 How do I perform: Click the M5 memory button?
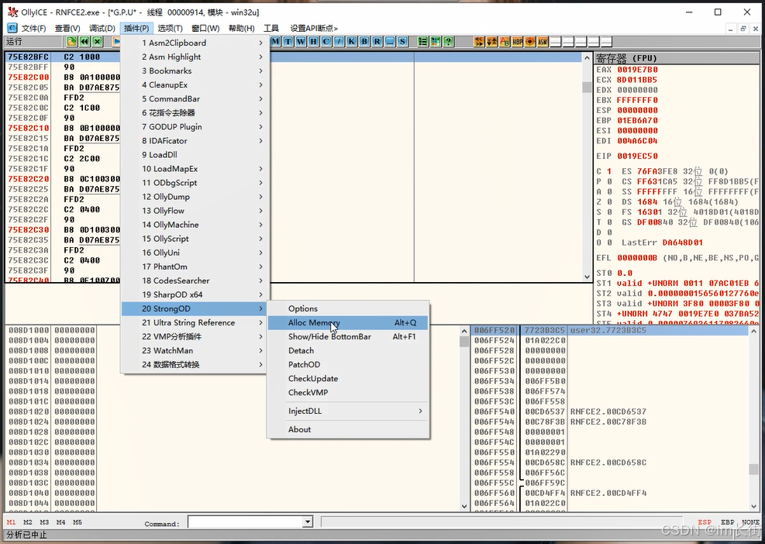pyautogui.click(x=78, y=522)
